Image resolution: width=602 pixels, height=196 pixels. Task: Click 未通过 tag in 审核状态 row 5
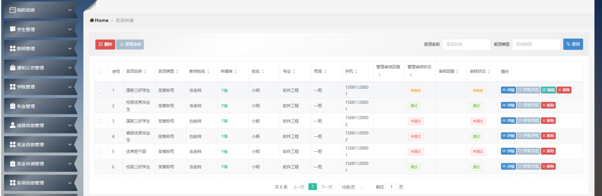(478, 151)
